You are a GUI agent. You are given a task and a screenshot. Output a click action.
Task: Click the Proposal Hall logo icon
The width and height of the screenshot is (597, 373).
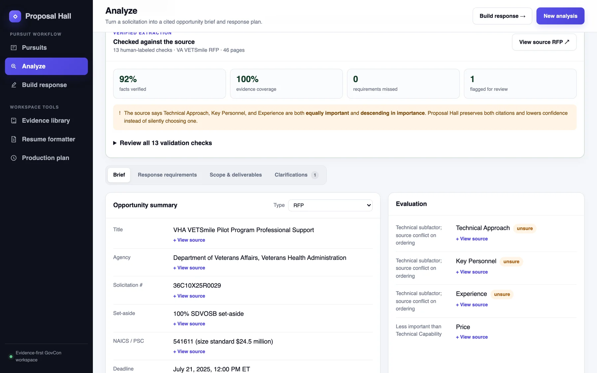coord(15,16)
